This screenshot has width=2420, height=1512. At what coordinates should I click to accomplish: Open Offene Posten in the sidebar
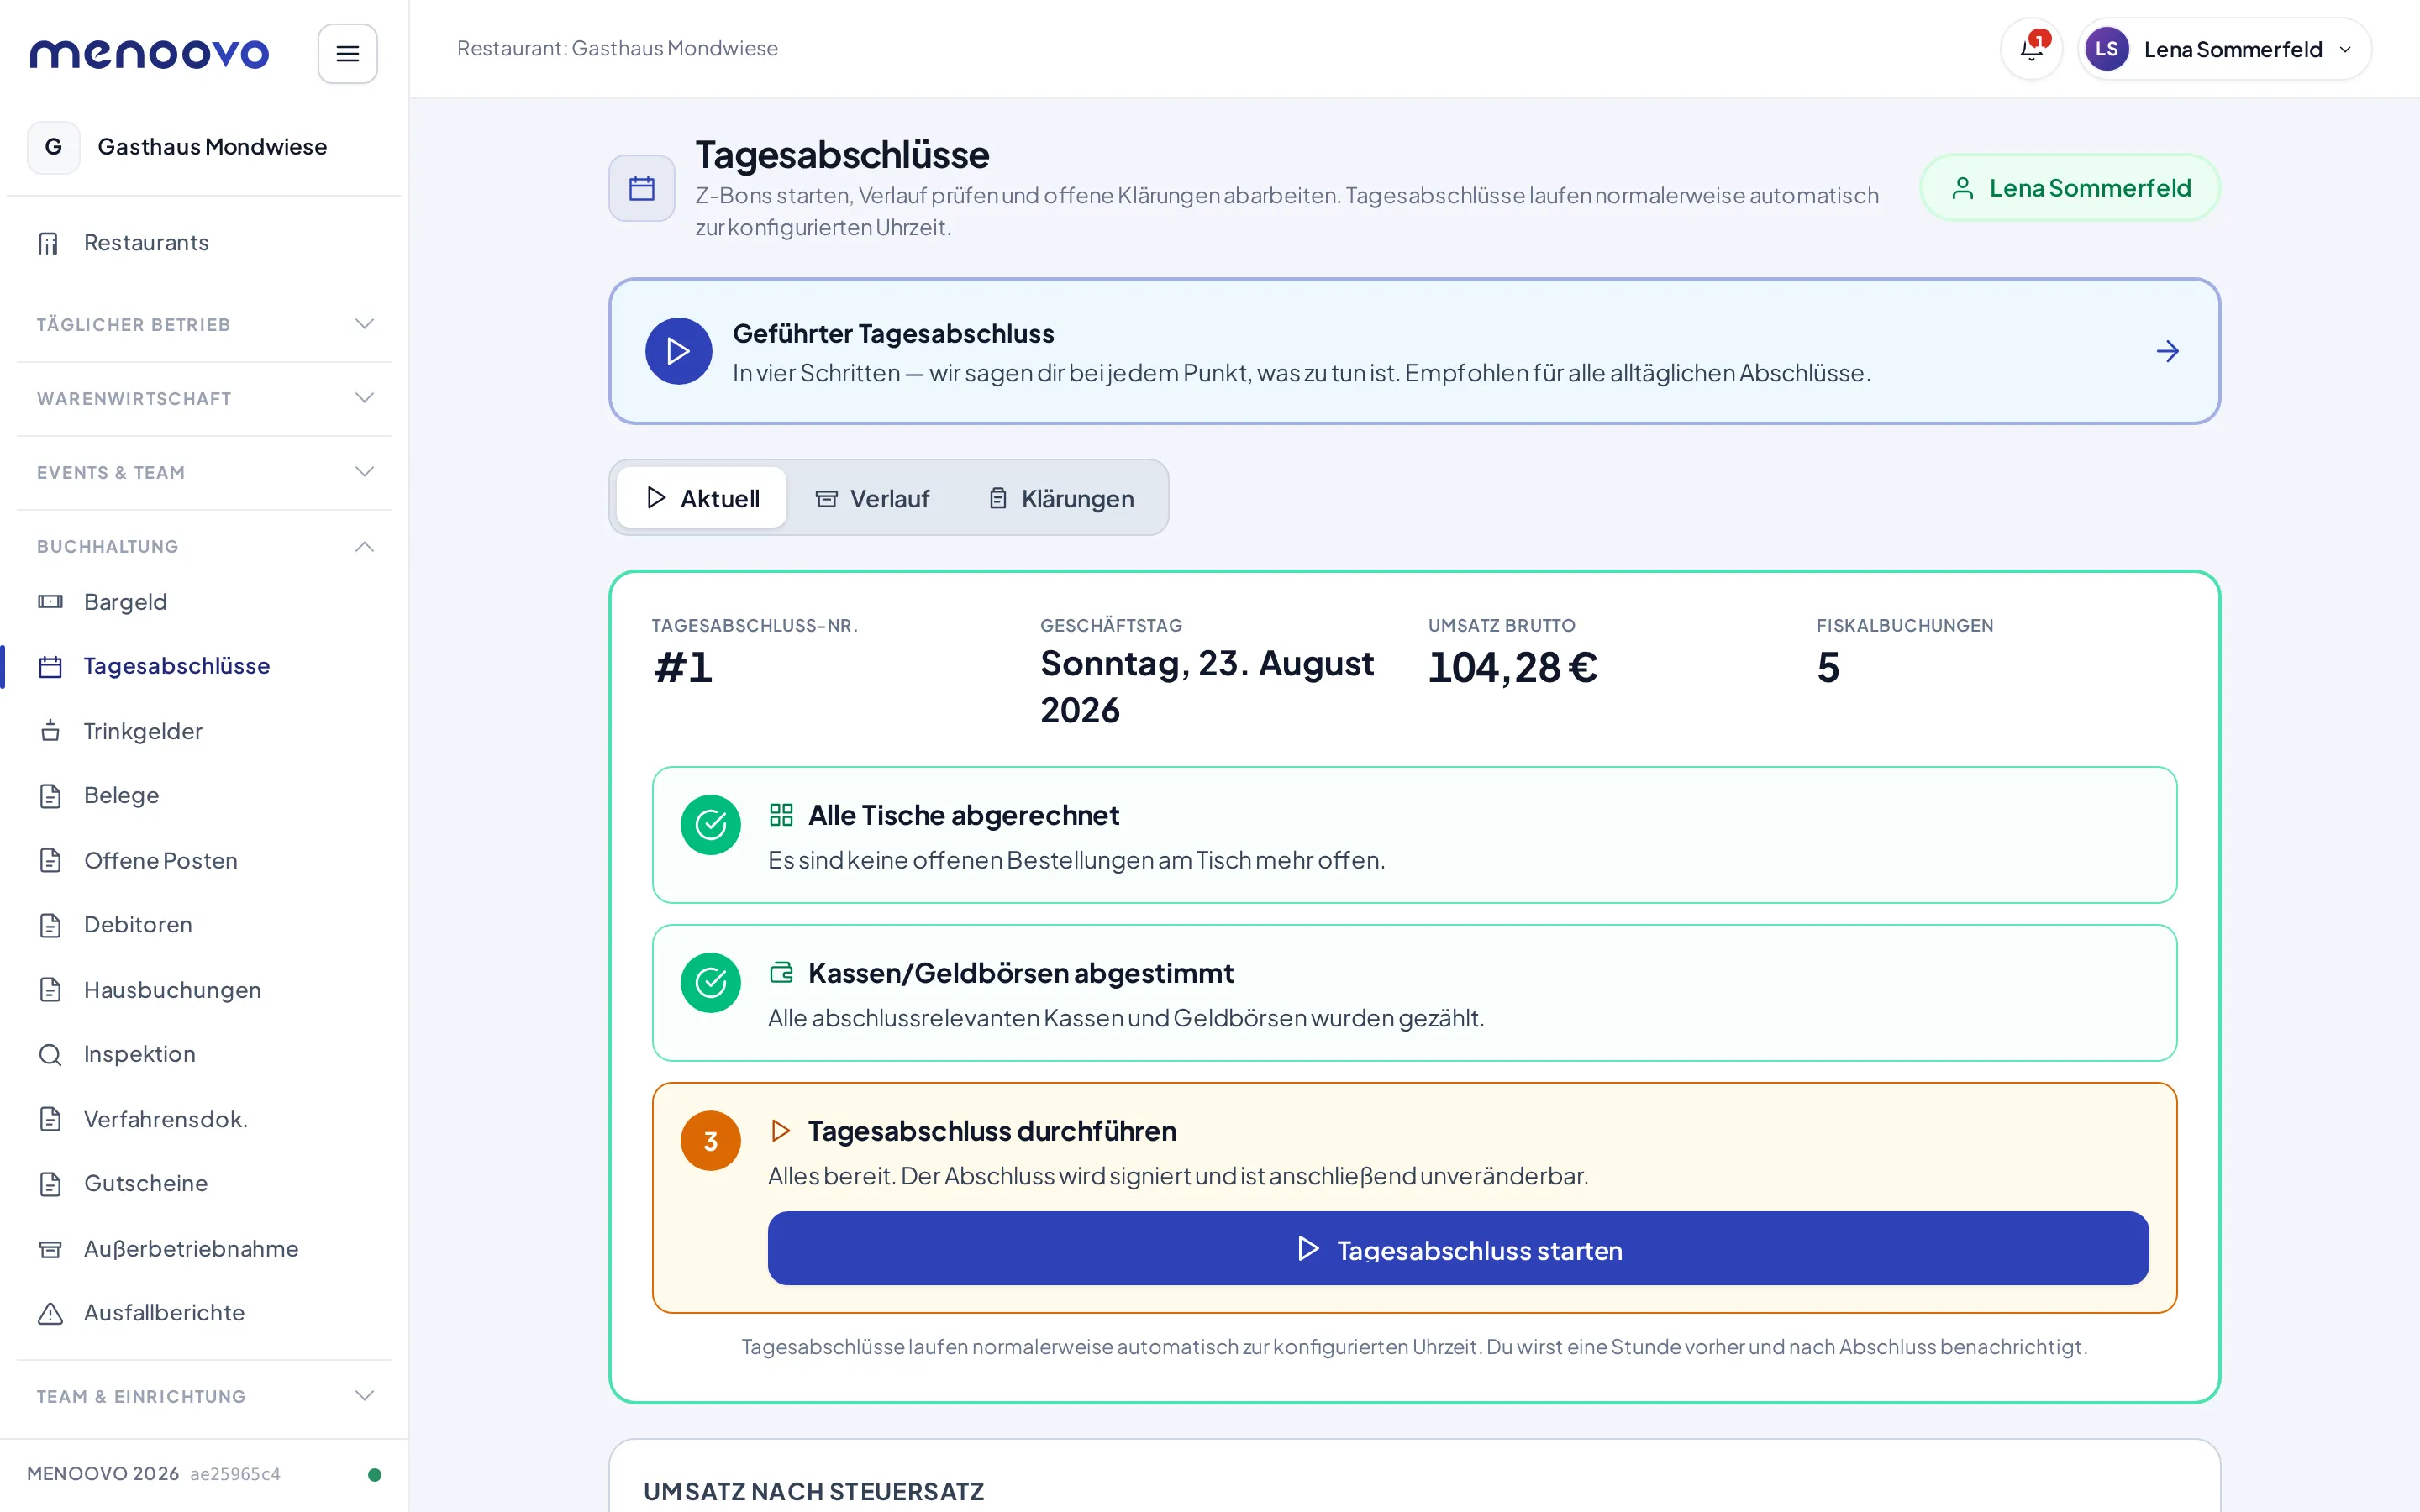(x=204, y=860)
